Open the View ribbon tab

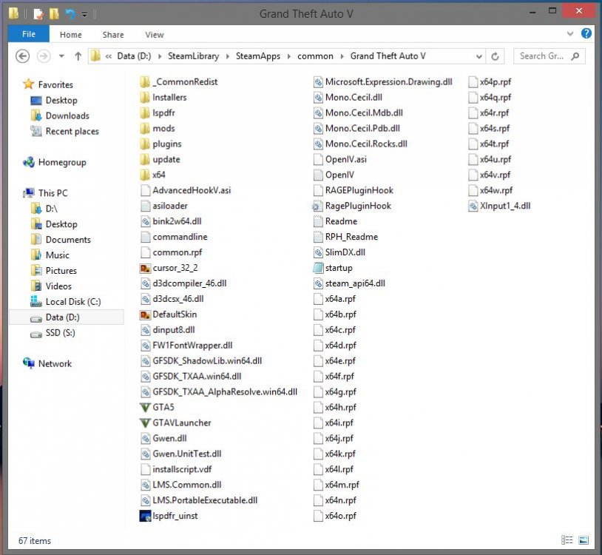[155, 35]
